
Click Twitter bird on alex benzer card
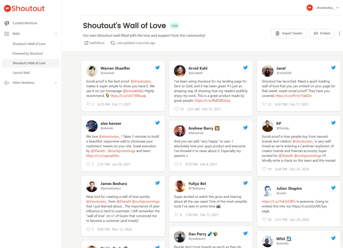pos(157,123)
